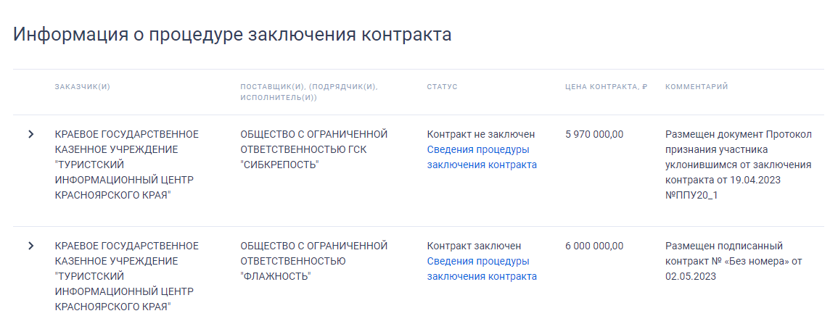Click the status text "Контракт не заключен"
This screenshot has height=324, width=838.
pyautogui.click(x=480, y=134)
